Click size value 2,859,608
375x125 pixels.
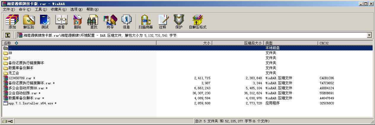(x=202, y=103)
